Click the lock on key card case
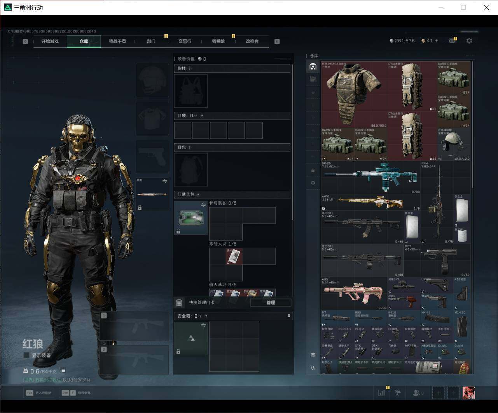Image resolution: width=498 pixels, height=413 pixels. [x=178, y=231]
